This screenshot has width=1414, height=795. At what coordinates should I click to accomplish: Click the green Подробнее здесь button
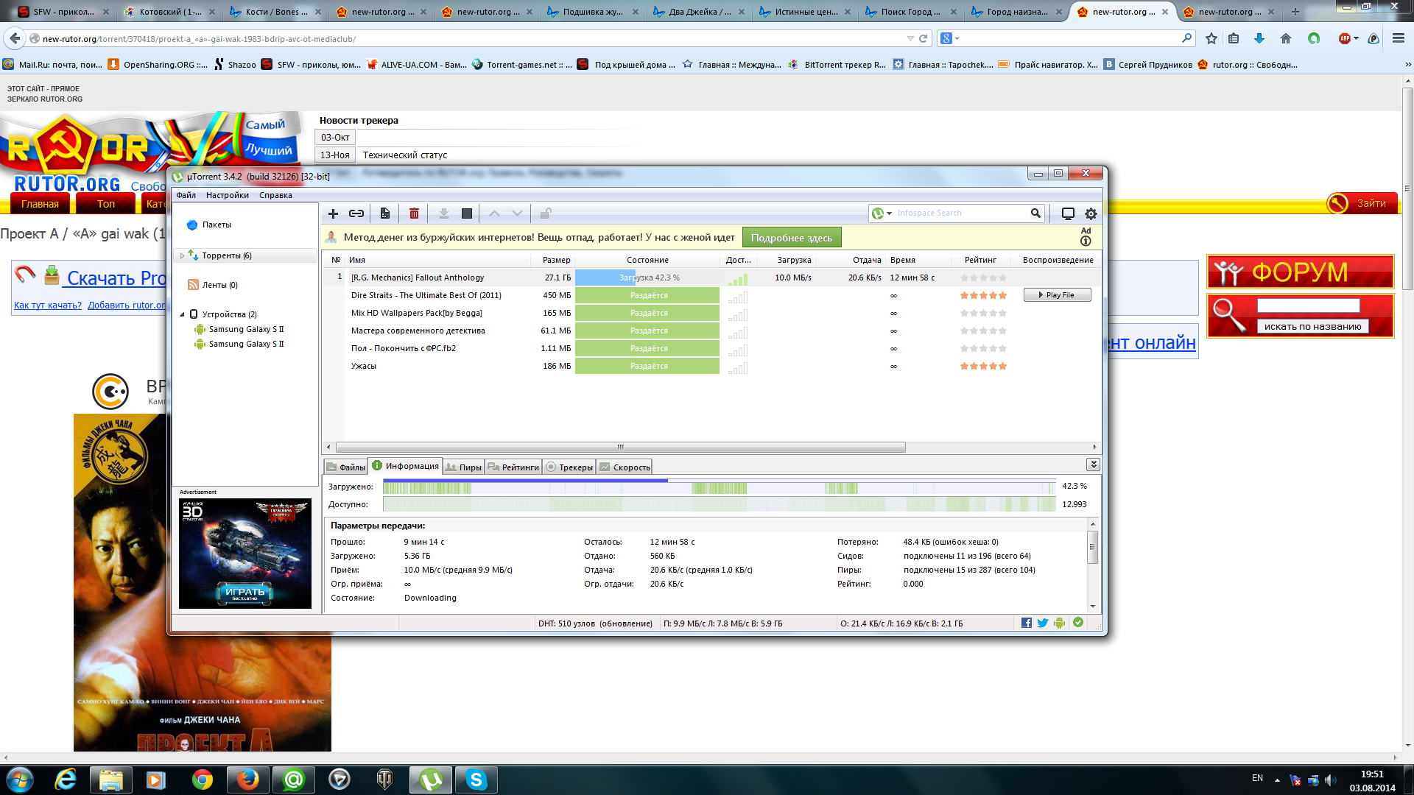791,238
